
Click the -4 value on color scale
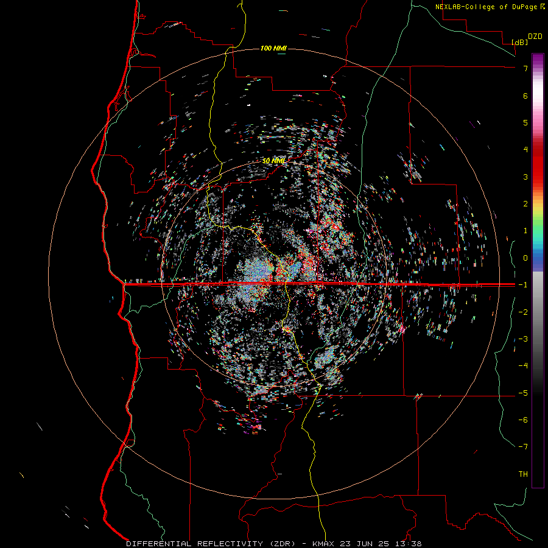click(x=523, y=366)
